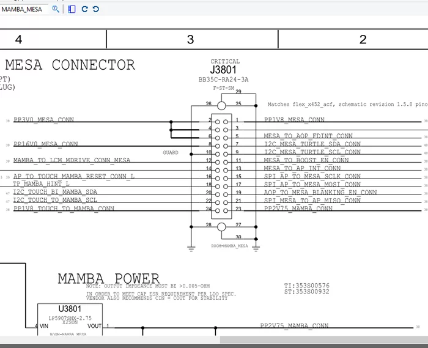Click PP2V75_MAMBA_CONN on the VOUT line
Viewport: 428px width, 348px height.
coord(294,325)
